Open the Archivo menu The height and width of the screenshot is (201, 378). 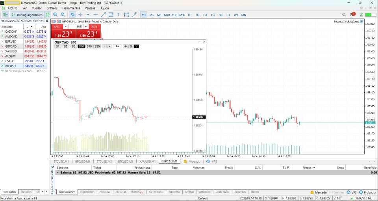13,8
